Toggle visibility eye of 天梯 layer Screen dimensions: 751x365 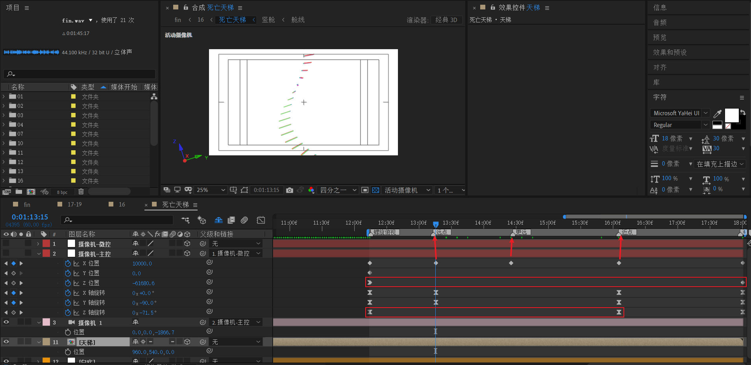point(6,342)
